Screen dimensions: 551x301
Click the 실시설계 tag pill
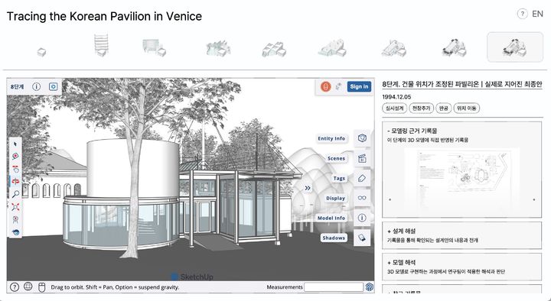[395, 108]
